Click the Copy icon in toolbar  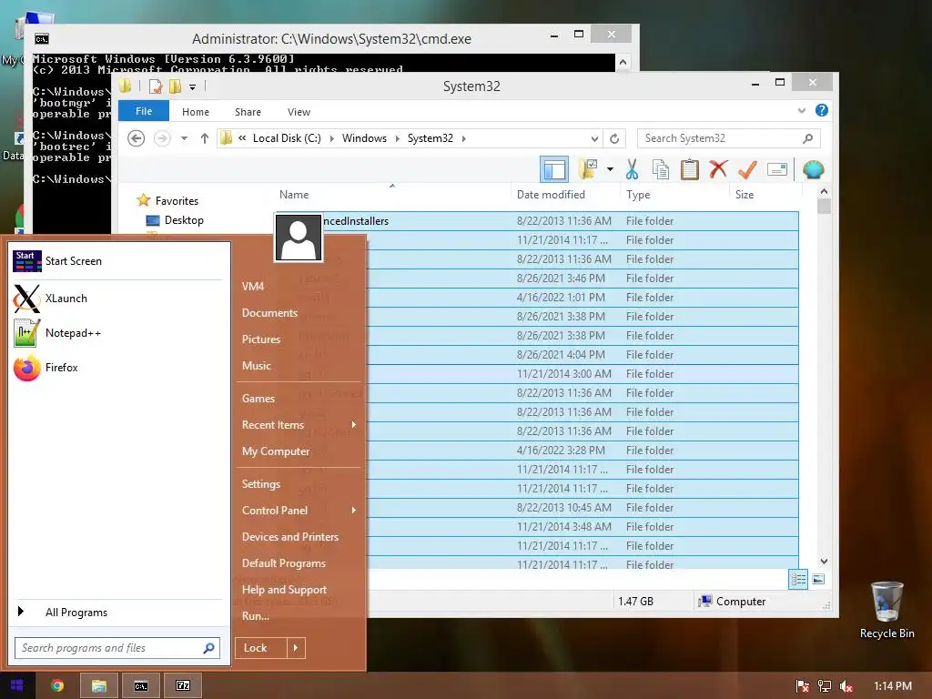[661, 169]
